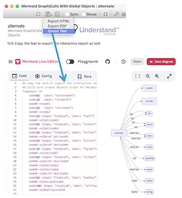The height and width of the screenshot is (198, 182).
Task: Click code line 'node0-->|Modify|node10'
Action: pos(47,190)
